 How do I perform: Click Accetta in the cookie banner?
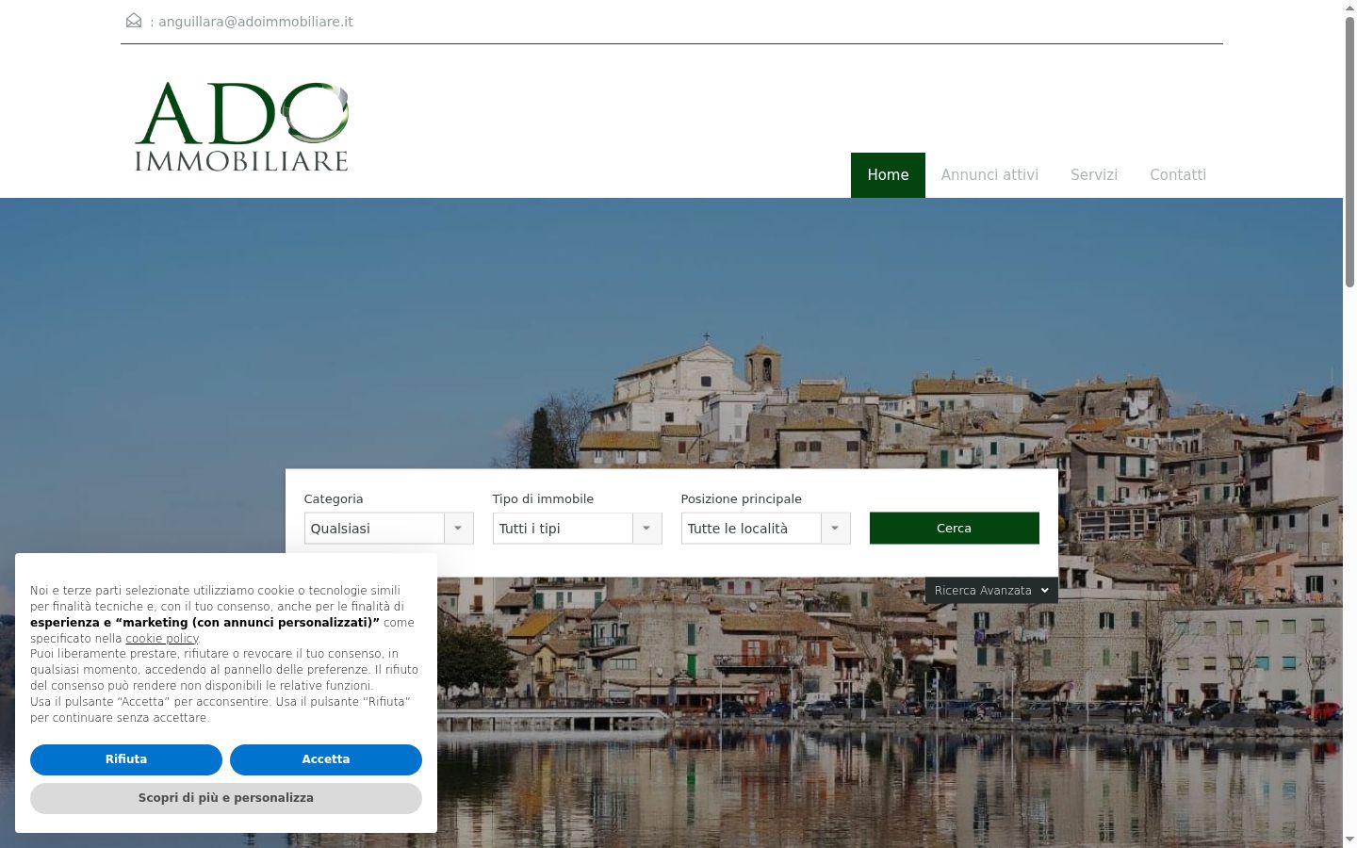[x=326, y=759]
